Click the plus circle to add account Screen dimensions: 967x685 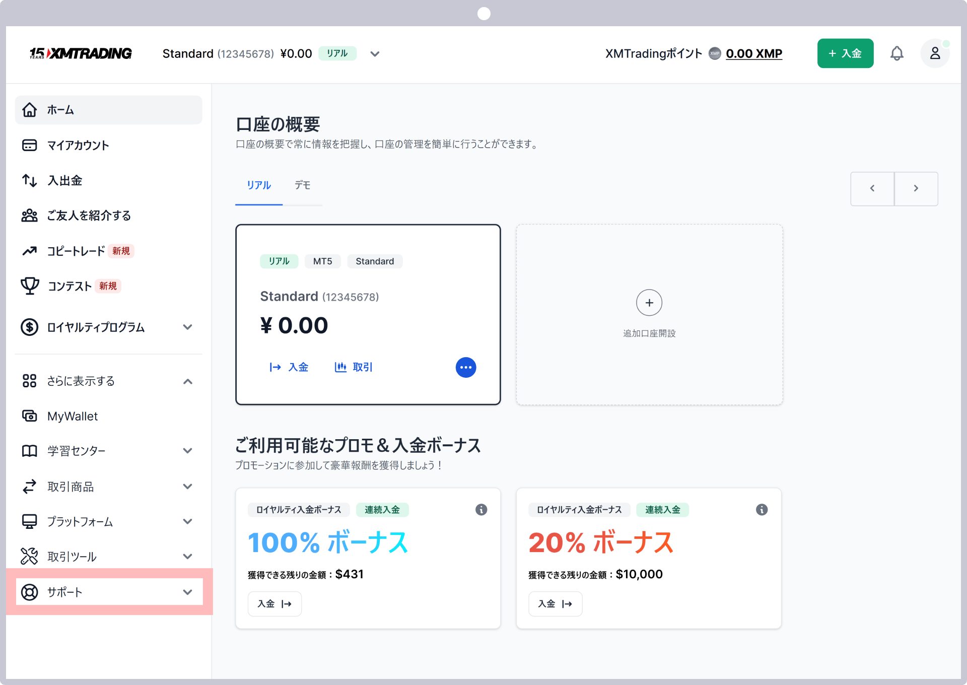point(649,303)
